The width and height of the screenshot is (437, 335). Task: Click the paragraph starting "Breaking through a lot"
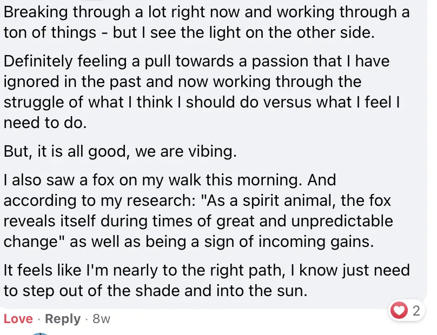point(206,22)
